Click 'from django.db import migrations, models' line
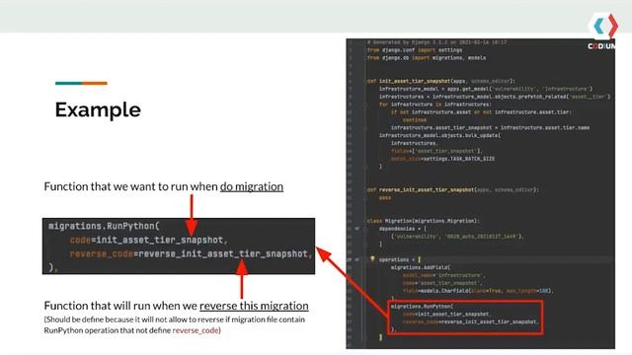632x355 pixels. tap(427, 57)
